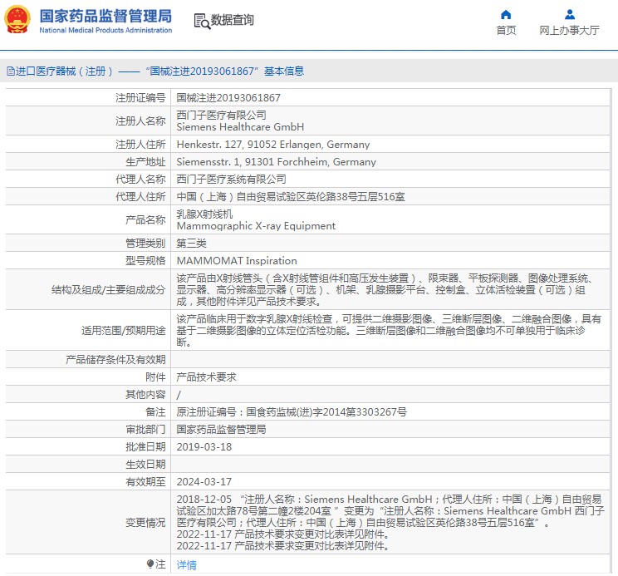Click the 产品储存条件及有效期 label

point(115,360)
